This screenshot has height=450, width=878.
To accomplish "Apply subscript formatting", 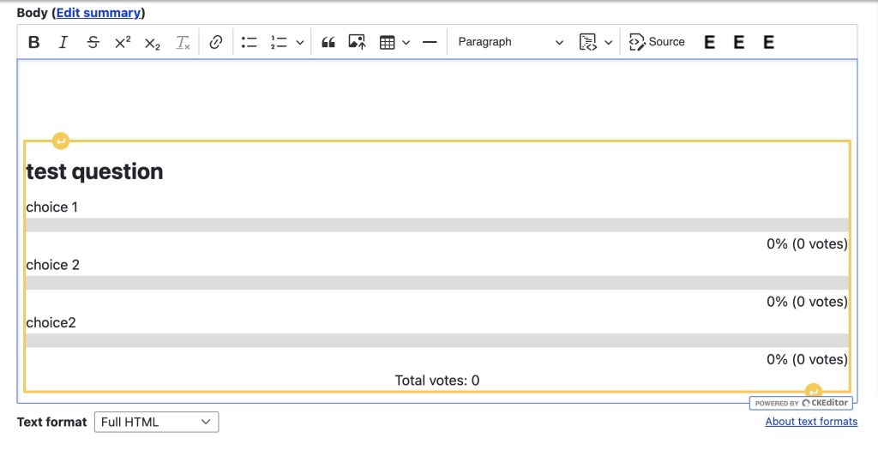I will 153,42.
